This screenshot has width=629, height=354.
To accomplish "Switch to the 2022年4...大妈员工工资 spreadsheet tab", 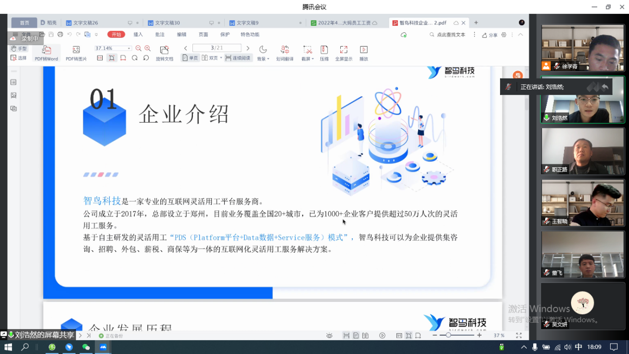I will click(x=347, y=23).
